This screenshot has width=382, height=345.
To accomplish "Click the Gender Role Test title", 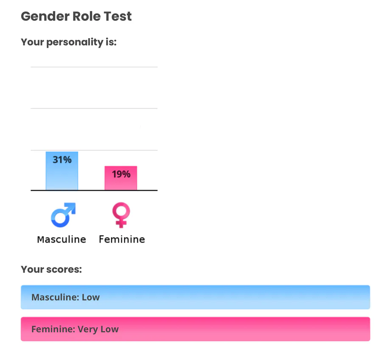I will [76, 17].
